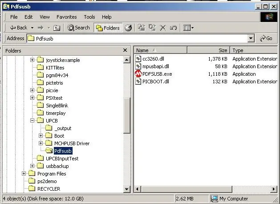The width and height of the screenshot is (280, 204).
Task: Click the UPCB folder icon
Action: (40, 120)
